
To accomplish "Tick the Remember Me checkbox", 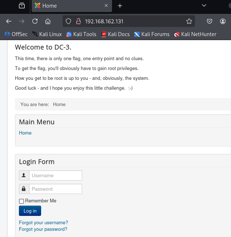I will pyautogui.click(x=21, y=201).
